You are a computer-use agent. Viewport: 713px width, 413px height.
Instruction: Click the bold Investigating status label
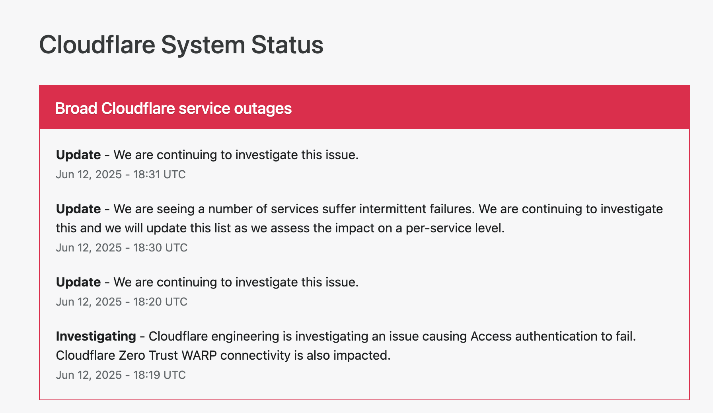tap(96, 336)
